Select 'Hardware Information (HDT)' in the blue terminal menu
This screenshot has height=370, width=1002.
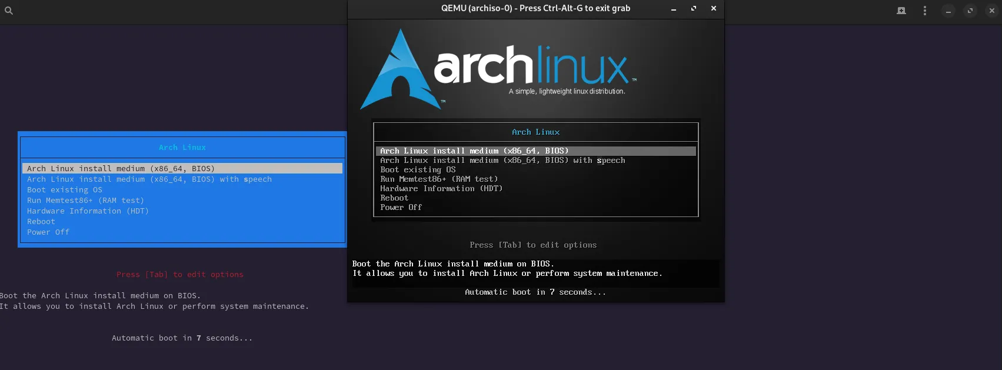tap(88, 211)
